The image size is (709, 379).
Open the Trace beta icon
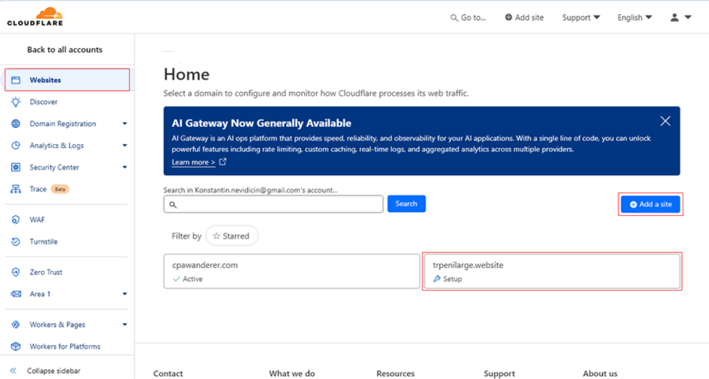[16, 189]
